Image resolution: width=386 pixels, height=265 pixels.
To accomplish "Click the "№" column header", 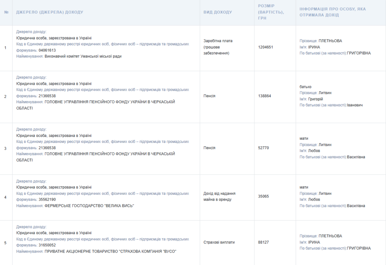I will click(6, 12).
